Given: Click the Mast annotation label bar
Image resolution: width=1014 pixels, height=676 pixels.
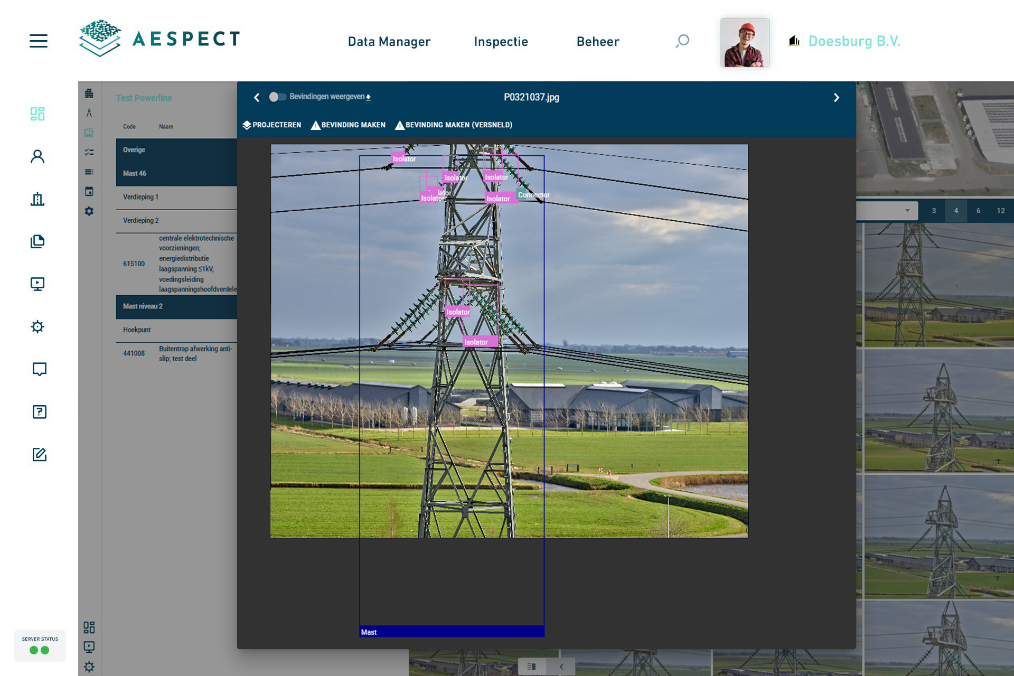Looking at the screenshot, I should (x=452, y=632).
